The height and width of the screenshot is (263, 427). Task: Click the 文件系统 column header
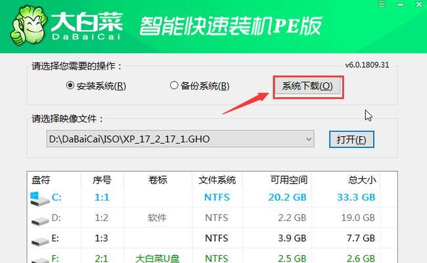tap(217, 180)
